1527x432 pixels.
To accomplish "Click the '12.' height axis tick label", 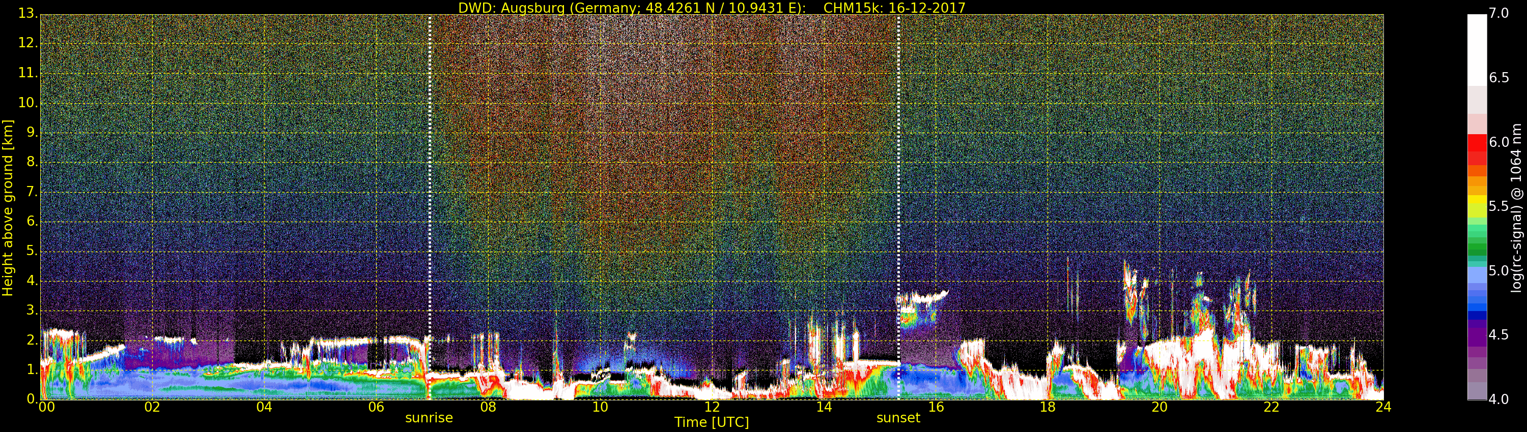I will (29, 43).
